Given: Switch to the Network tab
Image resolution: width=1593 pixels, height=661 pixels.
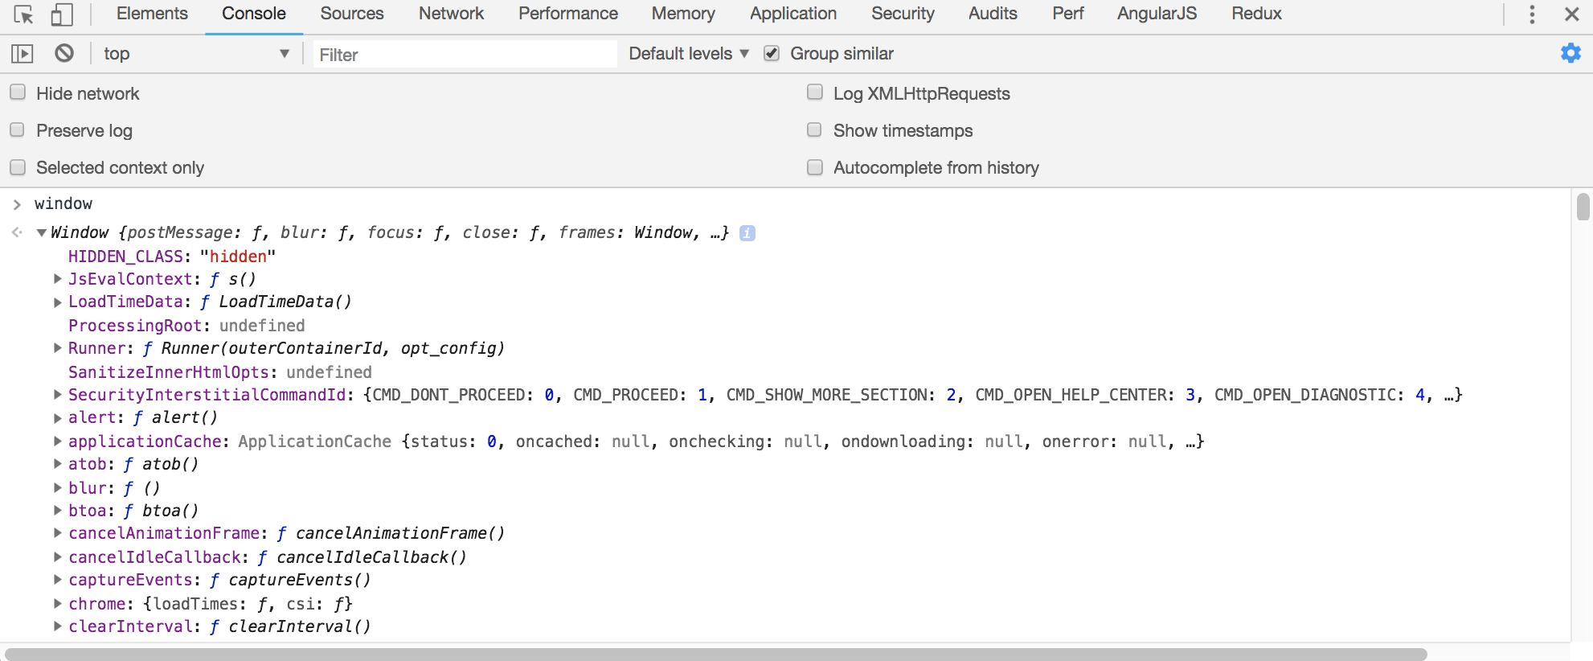Looking at the screenshot, I should pos(451,14).
